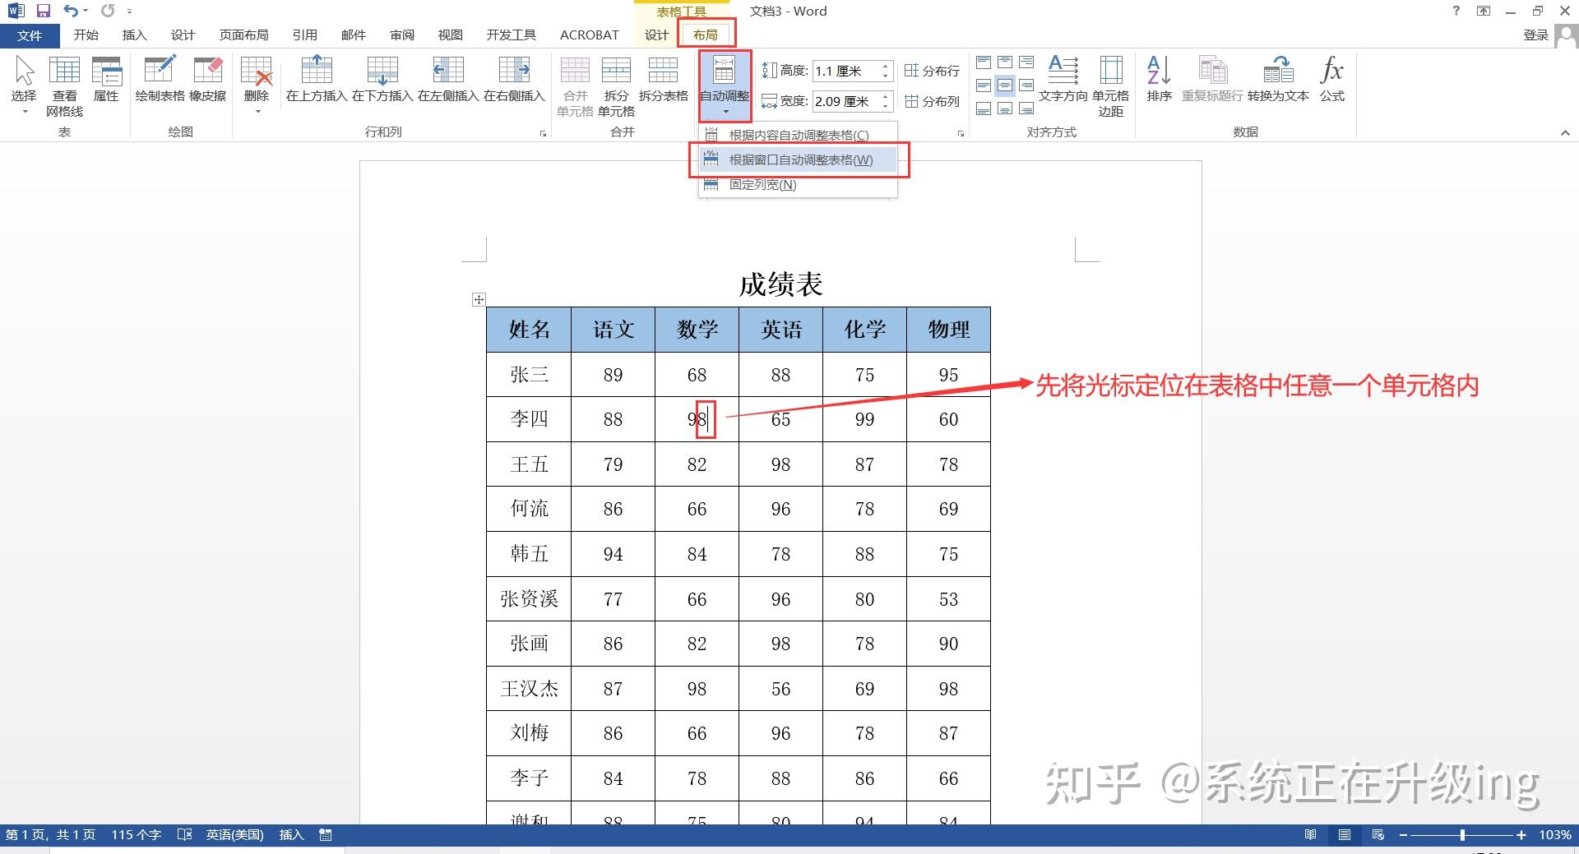1579x854 pixels.
Task: Align cell text bottom right
Action: pos(1026,108)
